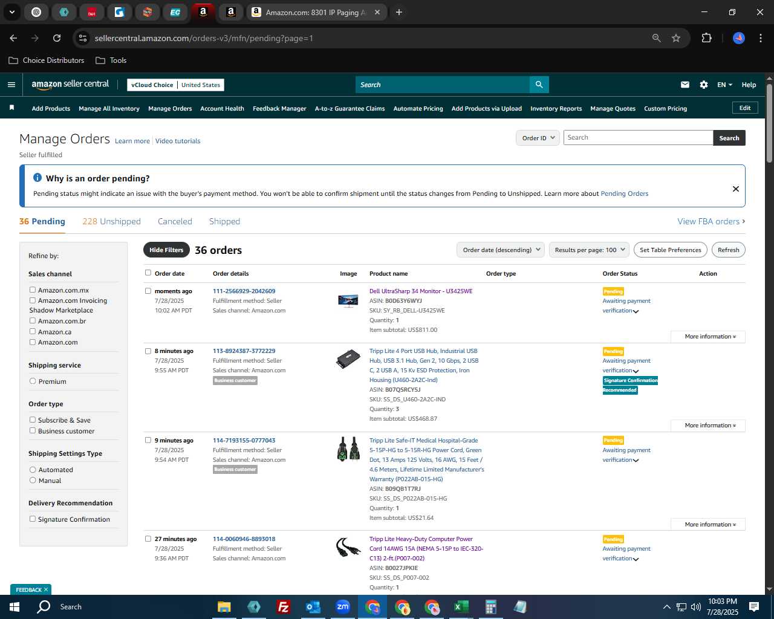
Task: Switch to the Canceled tab
Action: click(x=175, y=221)
